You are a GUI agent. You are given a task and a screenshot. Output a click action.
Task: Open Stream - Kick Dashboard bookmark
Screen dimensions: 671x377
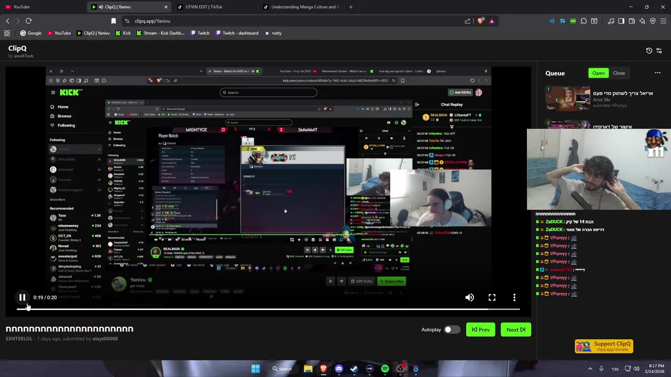[x=160, y=33]
